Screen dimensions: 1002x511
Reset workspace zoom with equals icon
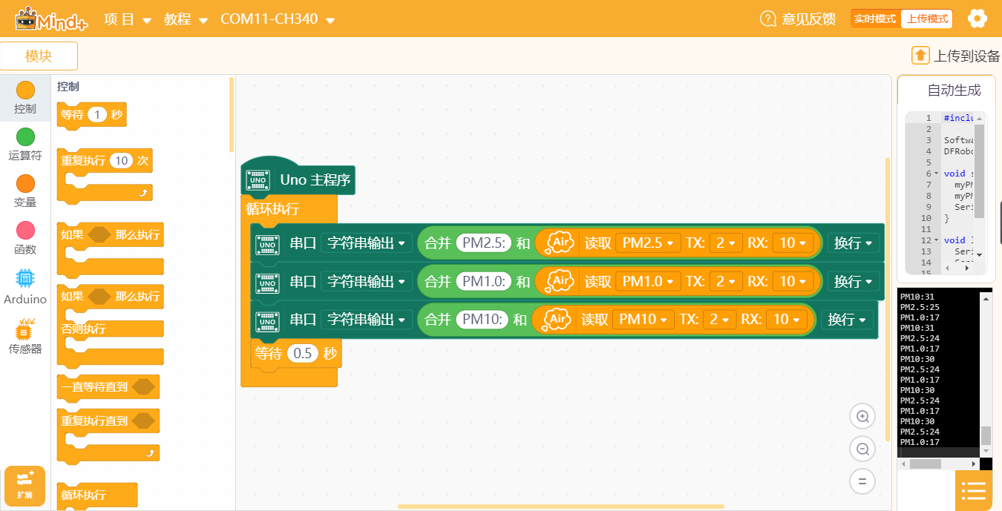pos(862,481)
